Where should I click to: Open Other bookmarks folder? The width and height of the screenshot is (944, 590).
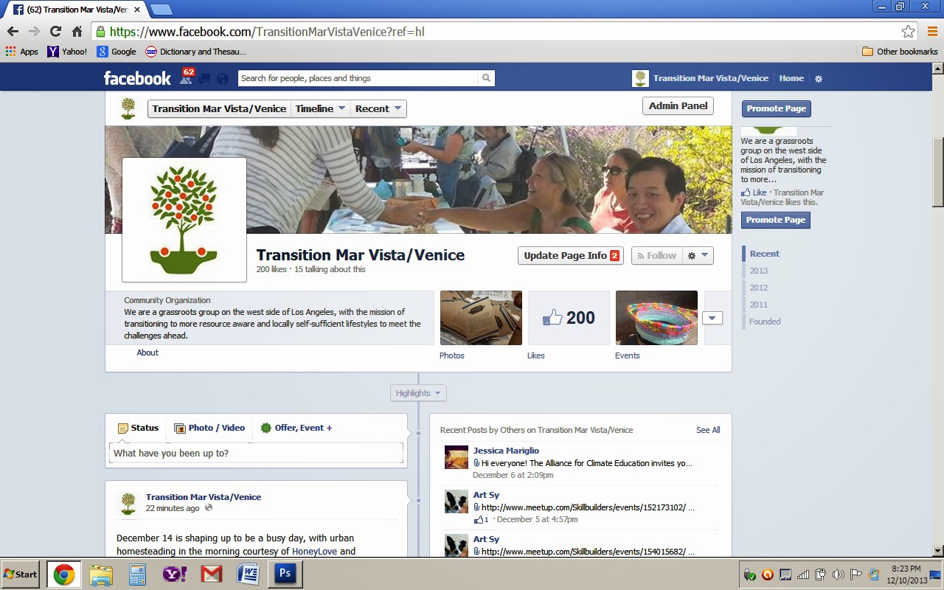point(900,52)
